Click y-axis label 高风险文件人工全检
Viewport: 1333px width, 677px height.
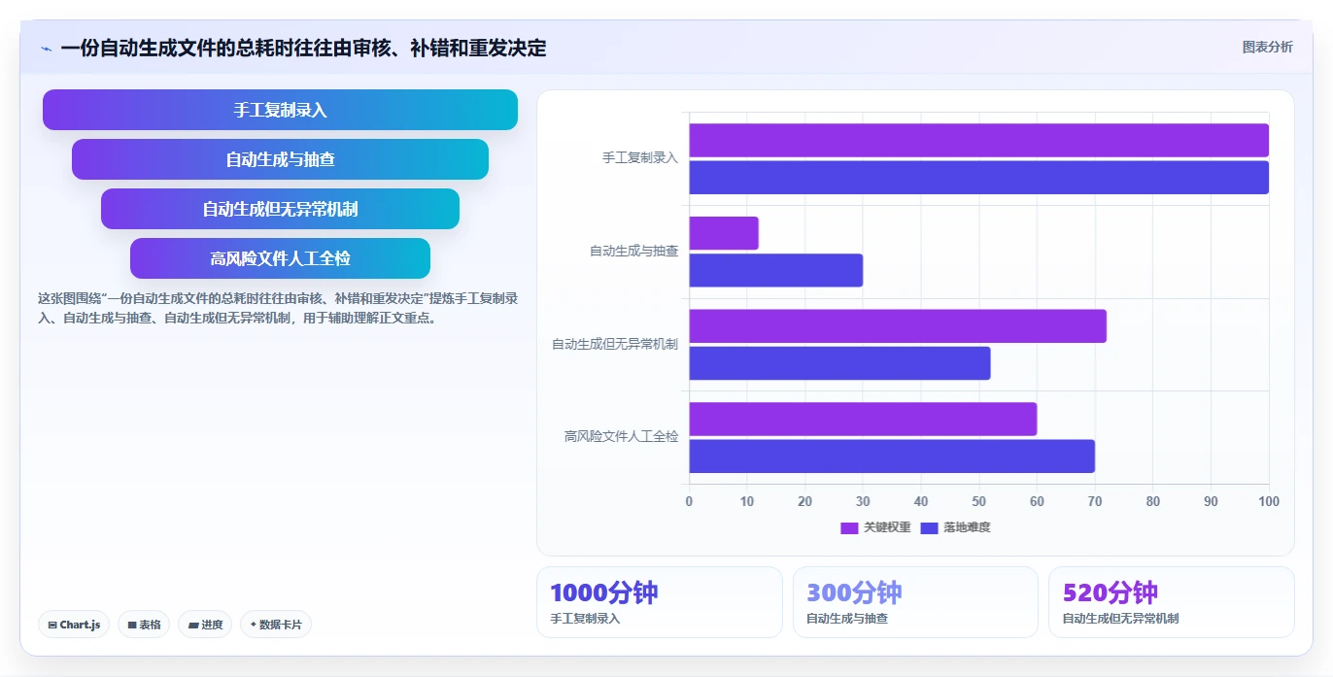[622, 437]
